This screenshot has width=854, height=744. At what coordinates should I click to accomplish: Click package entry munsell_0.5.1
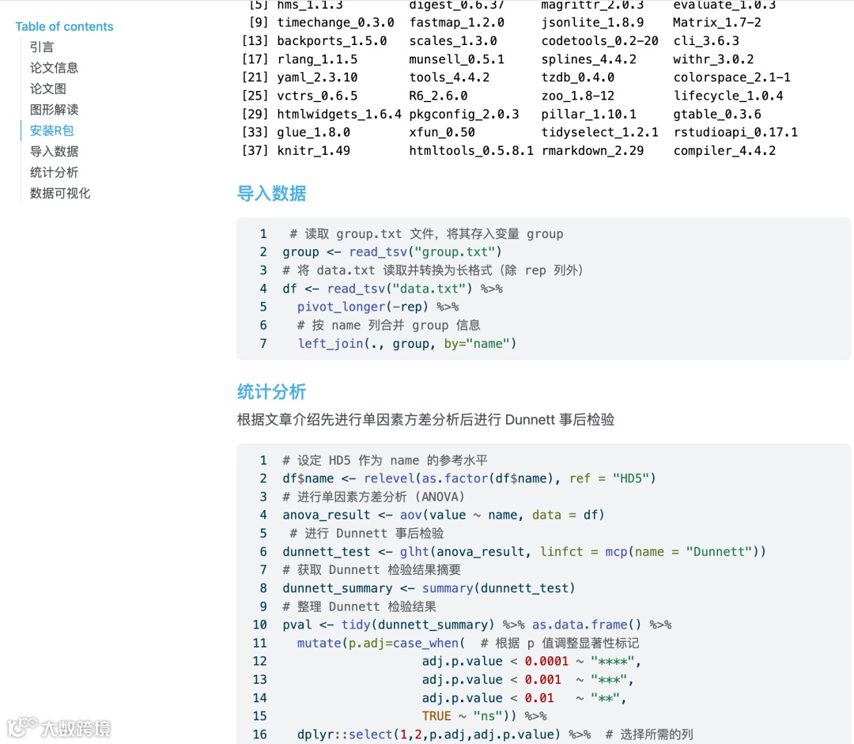pos(456,59)
